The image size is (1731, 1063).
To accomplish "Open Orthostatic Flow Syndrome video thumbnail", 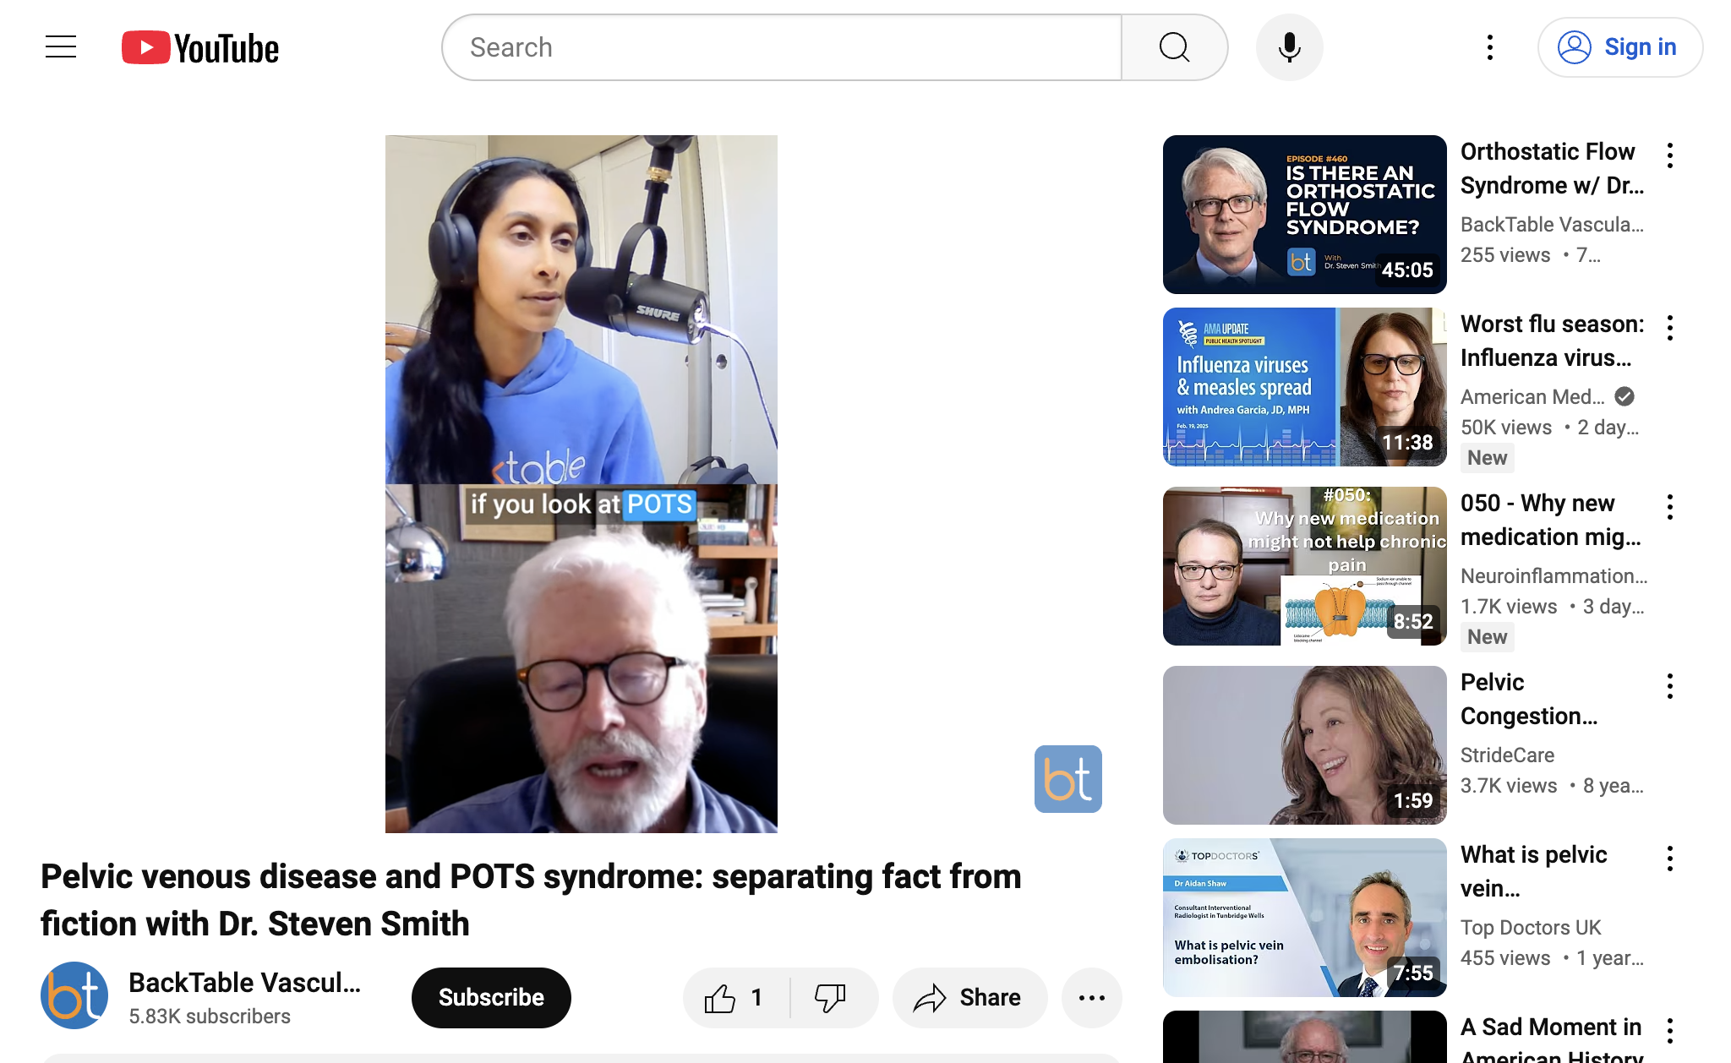I will 1305,215.
